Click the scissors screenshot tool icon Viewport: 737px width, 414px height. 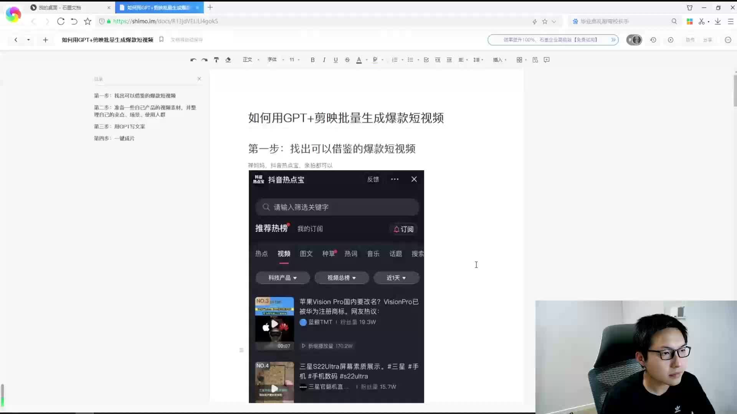point(702,21)
